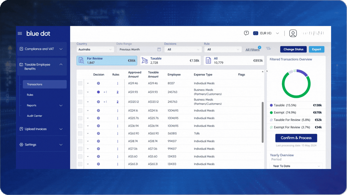The width and height of the screenshot is (347, 195).
Task: Click the user profile avatar icon
Action: (x=293, y=33)
